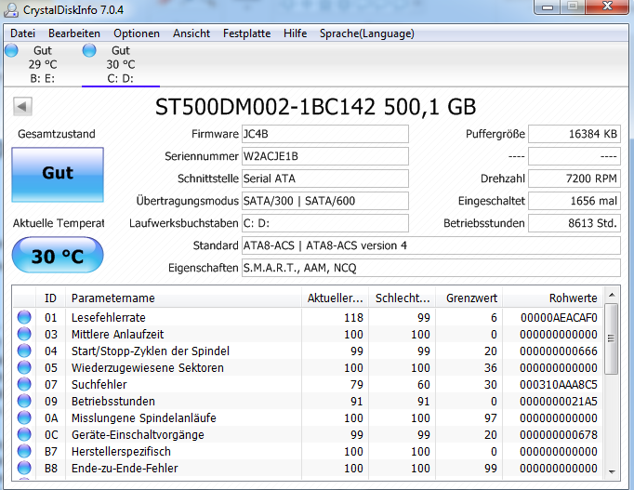634x490 pixels.
Task: Click the 30 °C temperature button
Action: (58, 256)
